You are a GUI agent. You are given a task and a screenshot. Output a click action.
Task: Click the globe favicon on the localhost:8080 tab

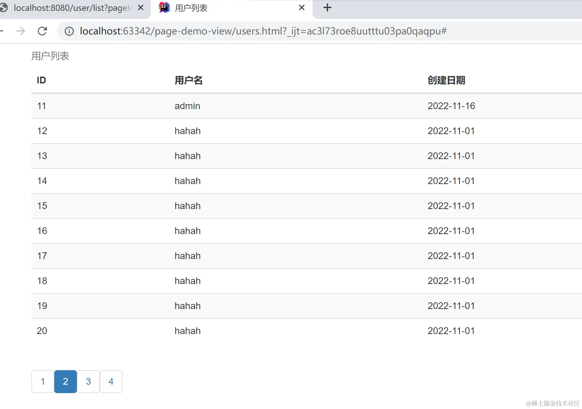[4, 8]
